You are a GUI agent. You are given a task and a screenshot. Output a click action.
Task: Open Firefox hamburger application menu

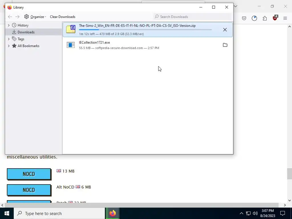click(x=285, y=18)
